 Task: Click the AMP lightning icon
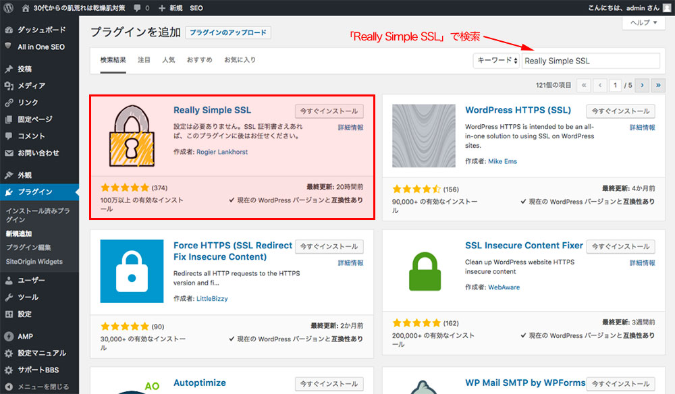tap(9, 337)
